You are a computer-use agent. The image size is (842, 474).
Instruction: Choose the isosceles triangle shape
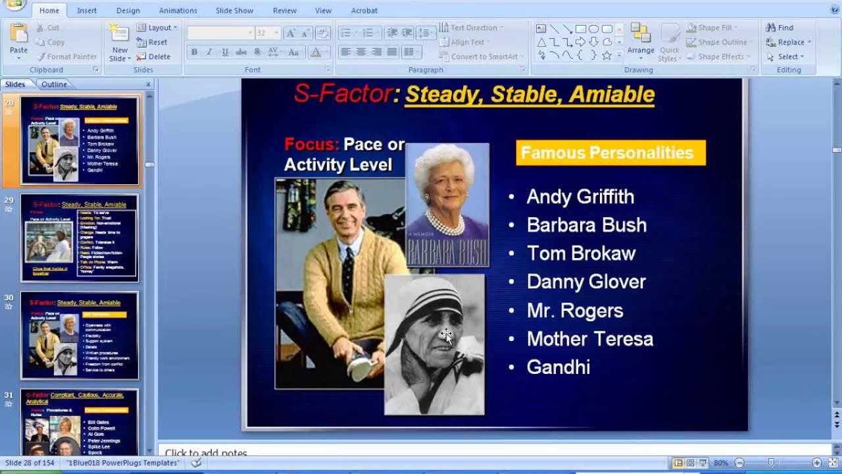541,42
